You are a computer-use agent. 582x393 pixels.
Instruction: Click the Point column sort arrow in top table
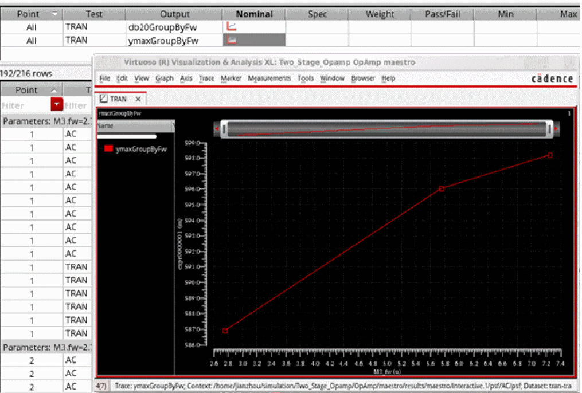(54, 14)
